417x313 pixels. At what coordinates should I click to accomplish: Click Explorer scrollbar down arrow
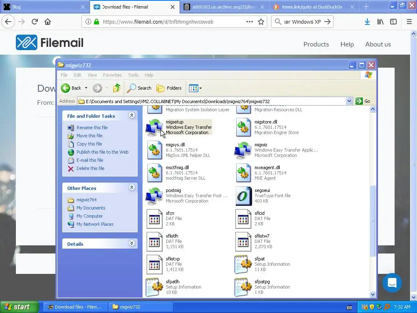point(373,294)
